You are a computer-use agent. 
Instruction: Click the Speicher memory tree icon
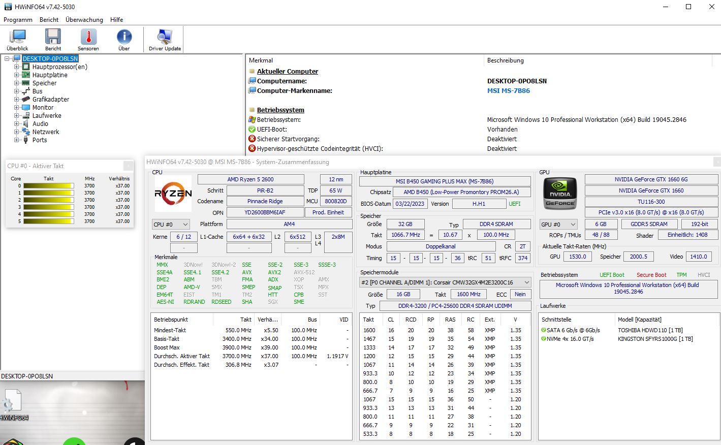coord(26,83)
